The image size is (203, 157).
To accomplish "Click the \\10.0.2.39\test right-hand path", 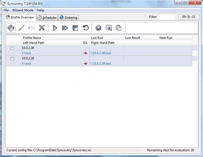I will pos(101,64).
